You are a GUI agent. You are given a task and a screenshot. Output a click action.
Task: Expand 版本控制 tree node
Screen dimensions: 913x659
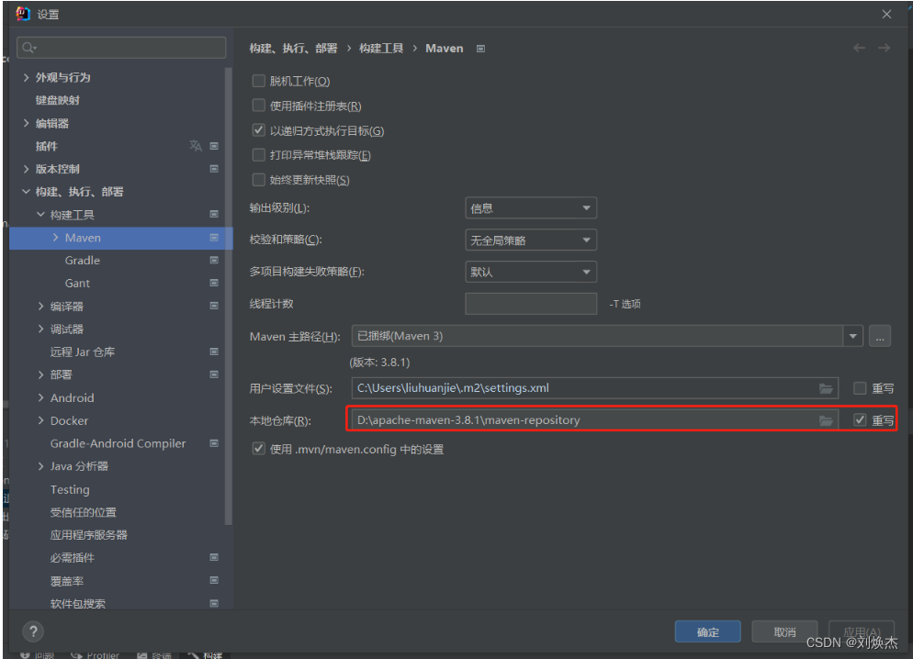27,169
